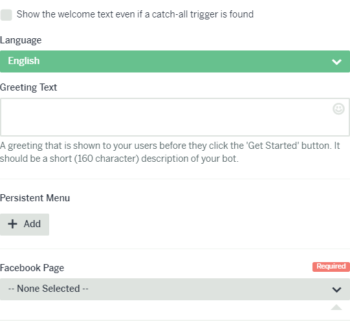Click the word English in the green dropdown

pyautogui.click(x=24, y=61)
